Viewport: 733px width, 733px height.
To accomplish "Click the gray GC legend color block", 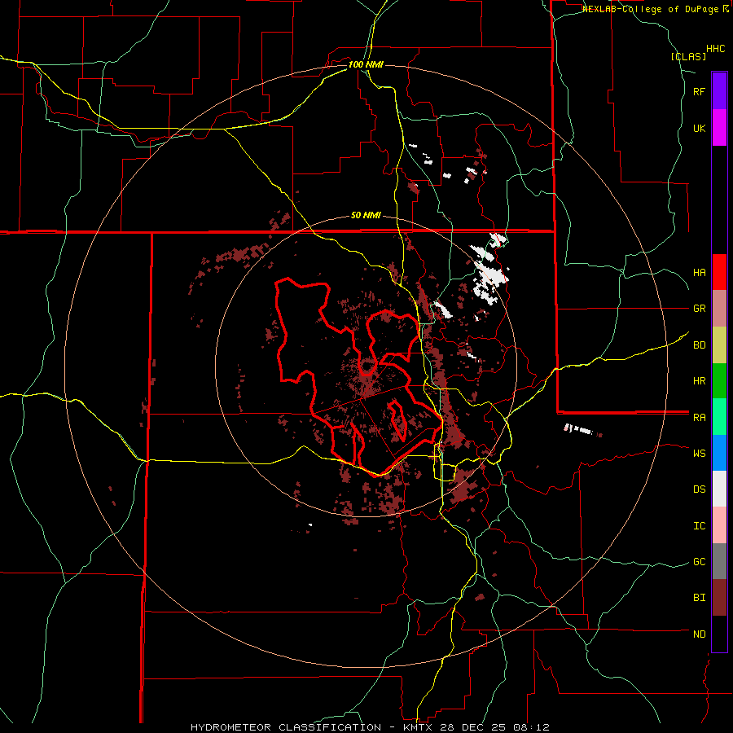I will click(x=719, y=561).
